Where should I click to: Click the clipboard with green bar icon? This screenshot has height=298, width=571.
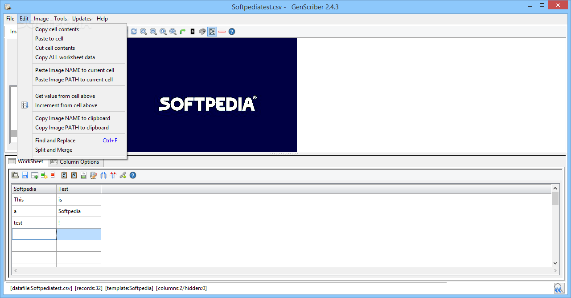83,175
